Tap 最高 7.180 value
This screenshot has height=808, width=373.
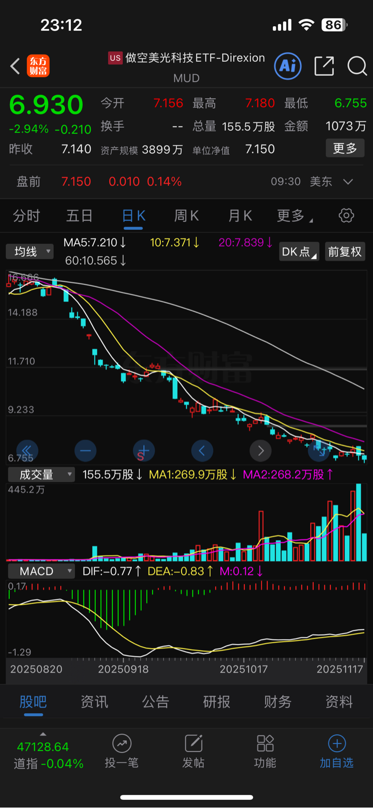click(x=260, y=103)
